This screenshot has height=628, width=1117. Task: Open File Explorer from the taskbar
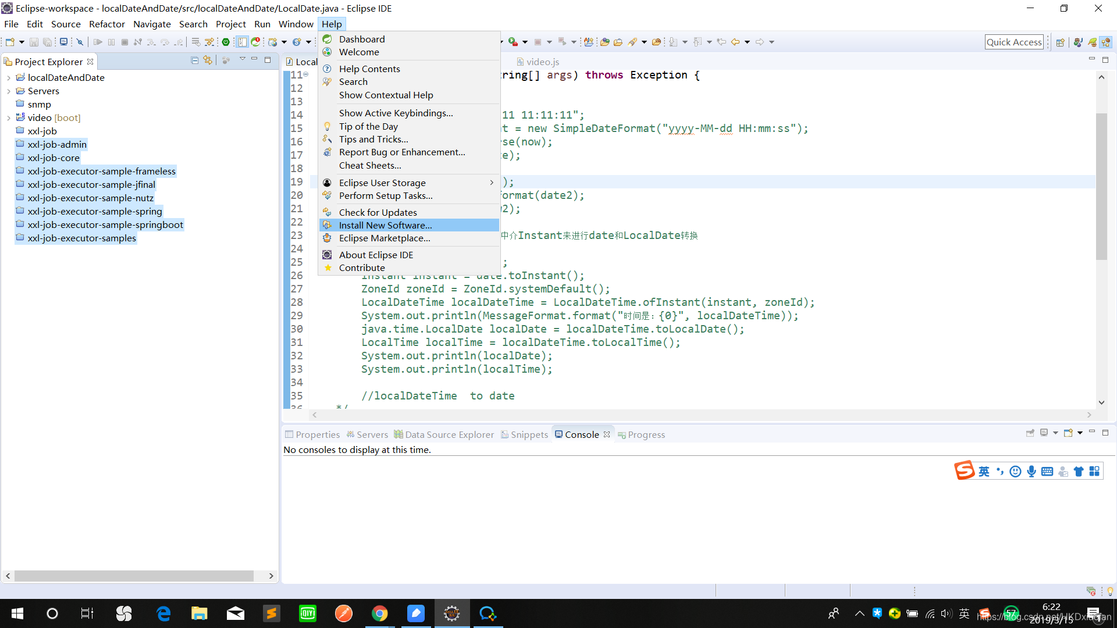click(200, 613)
